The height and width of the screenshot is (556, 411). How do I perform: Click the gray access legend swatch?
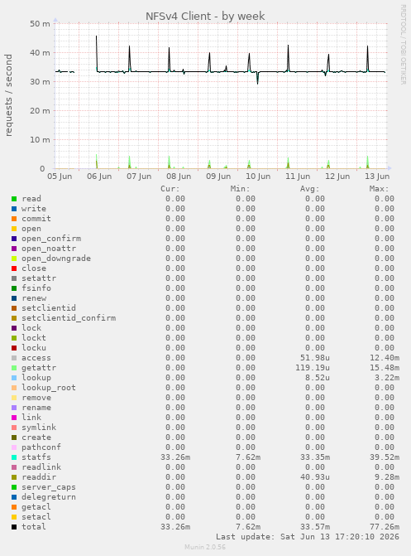(14, 358)
